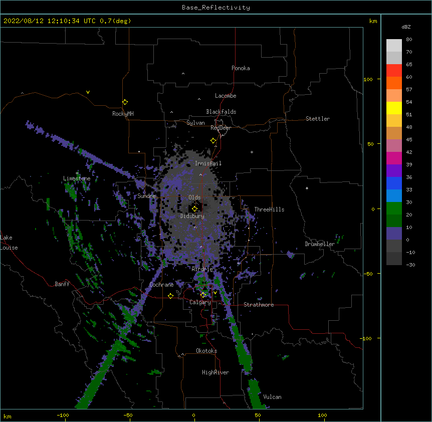Click the Ponoka label
This screenshot has height=422, width=432.
pos(241,68)
